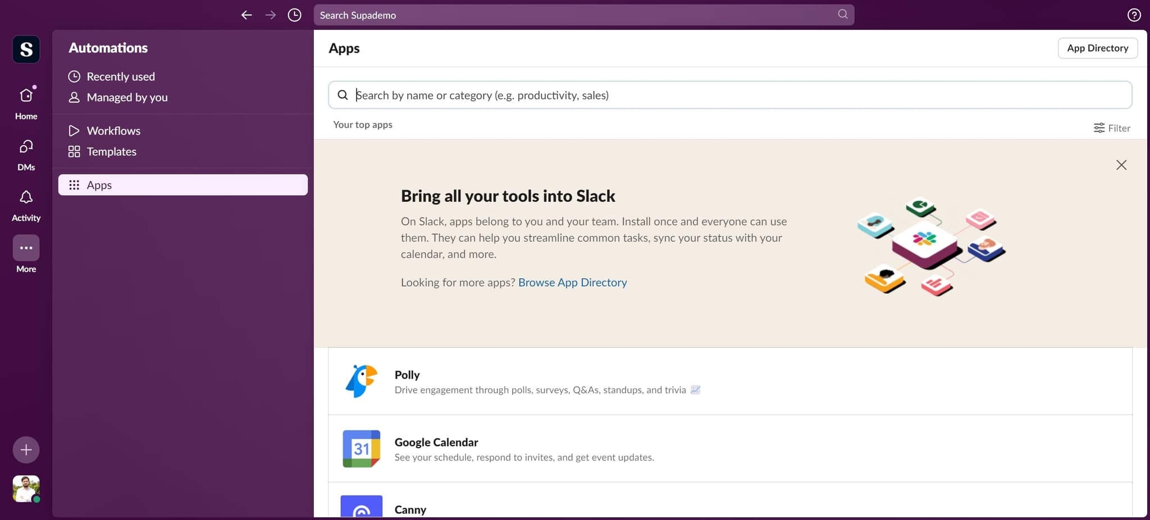Open Templates section
This screenshot has height=520, width=1150.
(x=111, y=151)
